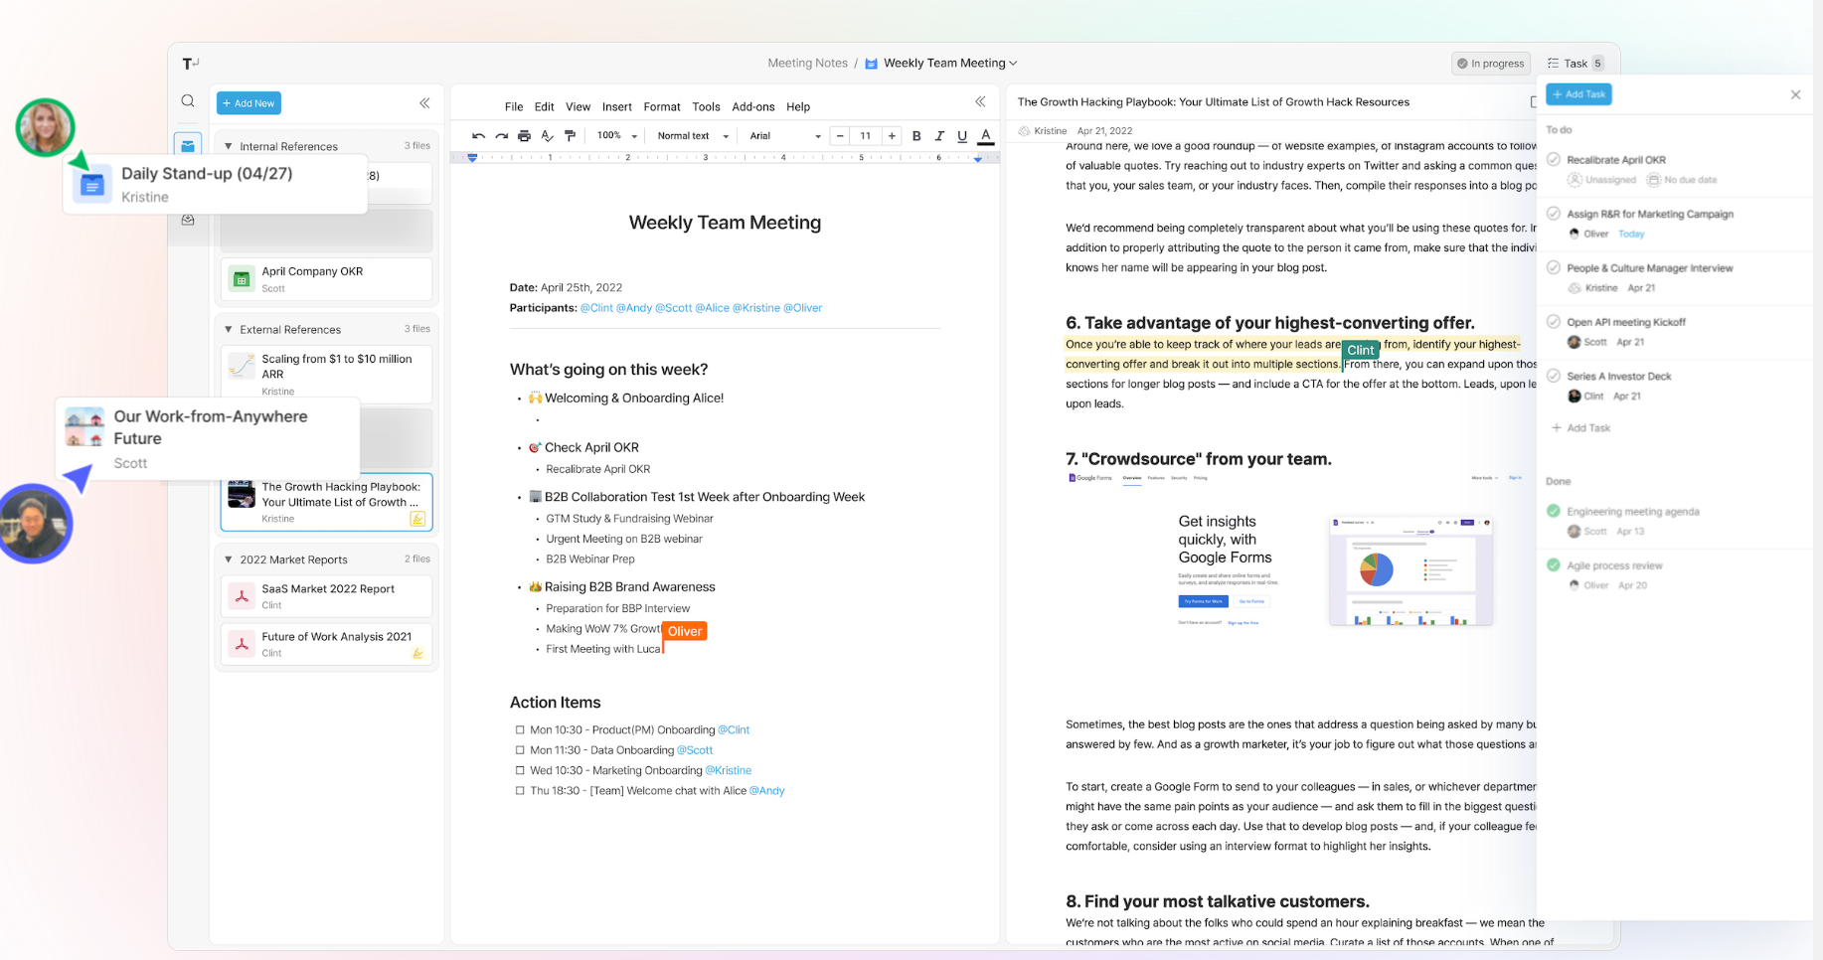Go to Meeting Notes breadcrumb
Screen dimensions: 1823x960
tap(807, 63)
